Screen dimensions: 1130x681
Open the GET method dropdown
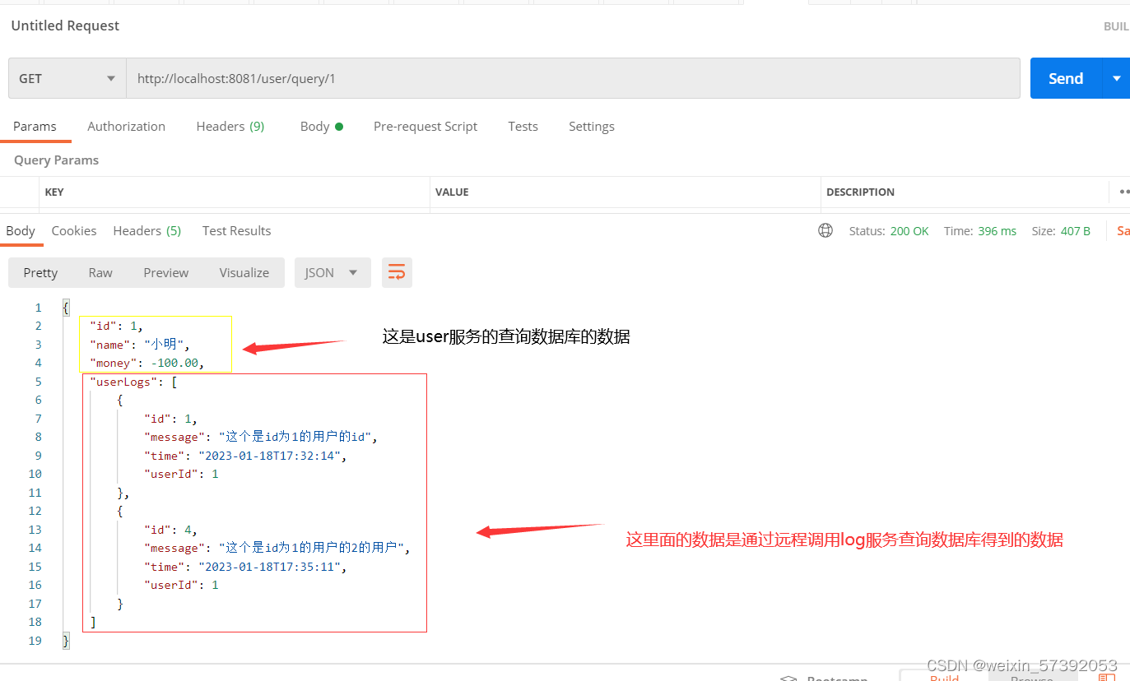click(67, 78)
